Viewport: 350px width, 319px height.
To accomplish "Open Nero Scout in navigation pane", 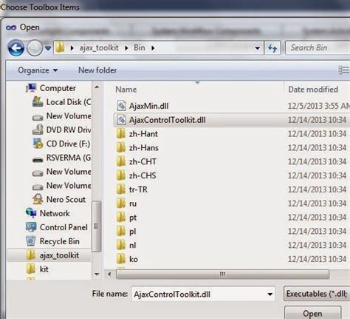I will coord(66,199).
